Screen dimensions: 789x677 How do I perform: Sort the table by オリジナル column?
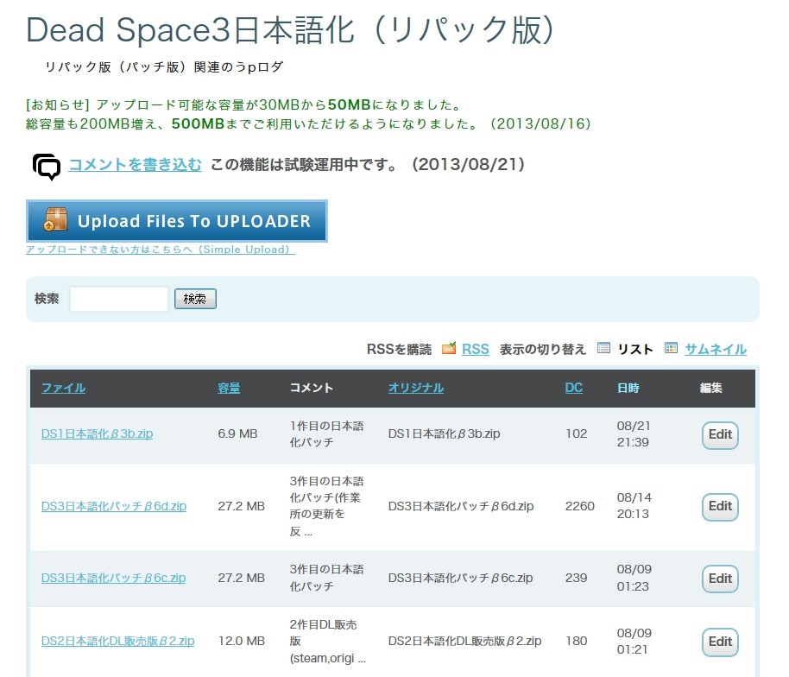(x=415, y=388)
